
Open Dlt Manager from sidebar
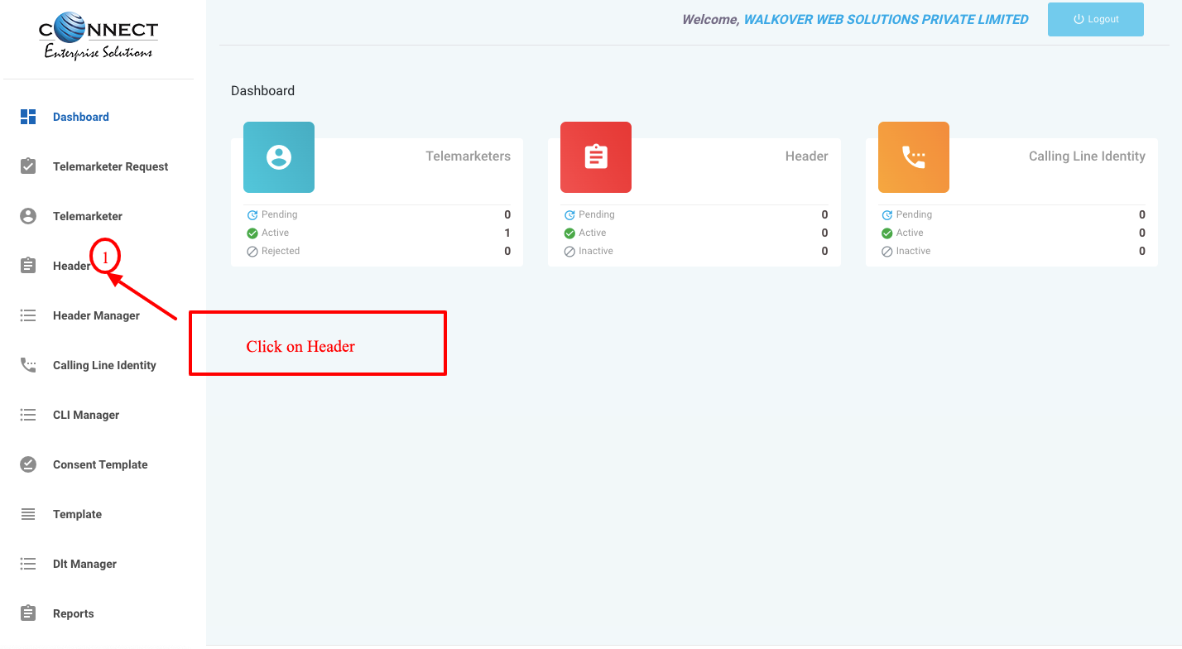[x=84, y=564]
